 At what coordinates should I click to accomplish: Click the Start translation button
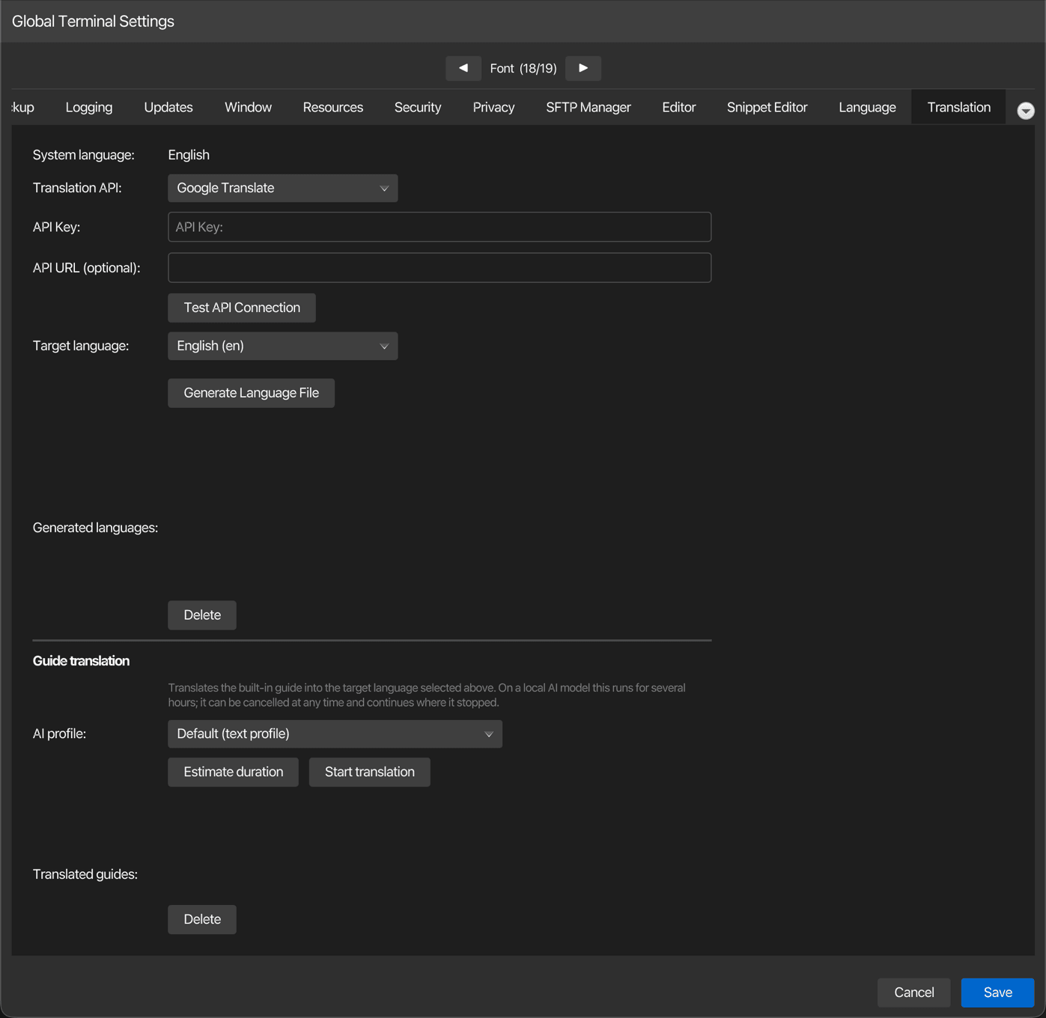(369, 772)
